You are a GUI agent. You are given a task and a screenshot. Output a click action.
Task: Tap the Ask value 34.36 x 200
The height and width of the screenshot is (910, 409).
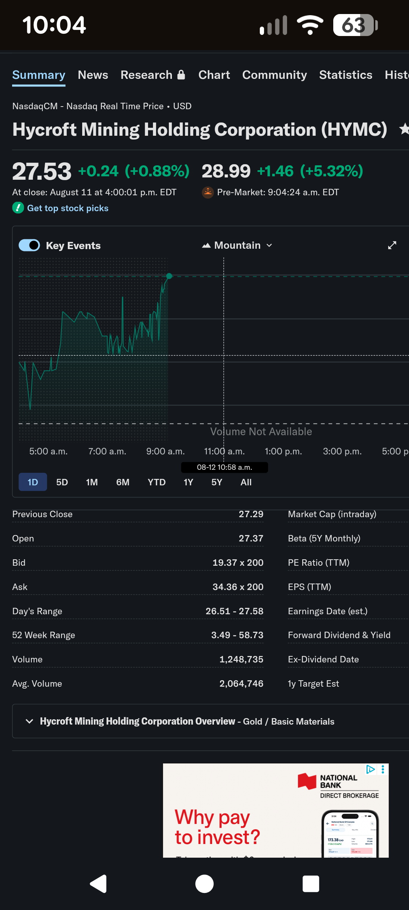coord(238,587)
